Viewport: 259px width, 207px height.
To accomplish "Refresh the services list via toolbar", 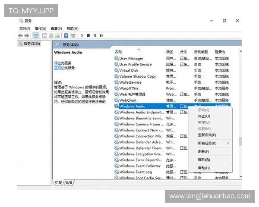I will click(51, 35).
